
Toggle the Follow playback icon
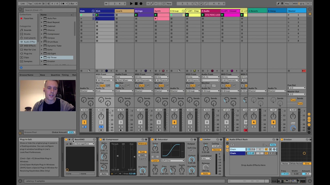(x=106, y=4)
